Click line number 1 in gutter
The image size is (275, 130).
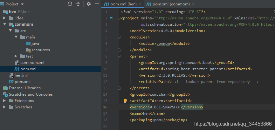(106, 12)
